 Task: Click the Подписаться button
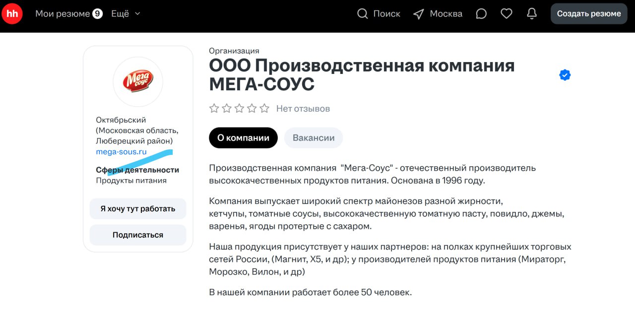(138, 235)
